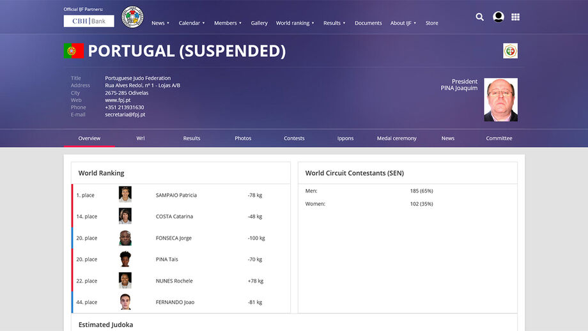Click FERNANDO Joao's photo thumbnail

(x=125, y=302)
